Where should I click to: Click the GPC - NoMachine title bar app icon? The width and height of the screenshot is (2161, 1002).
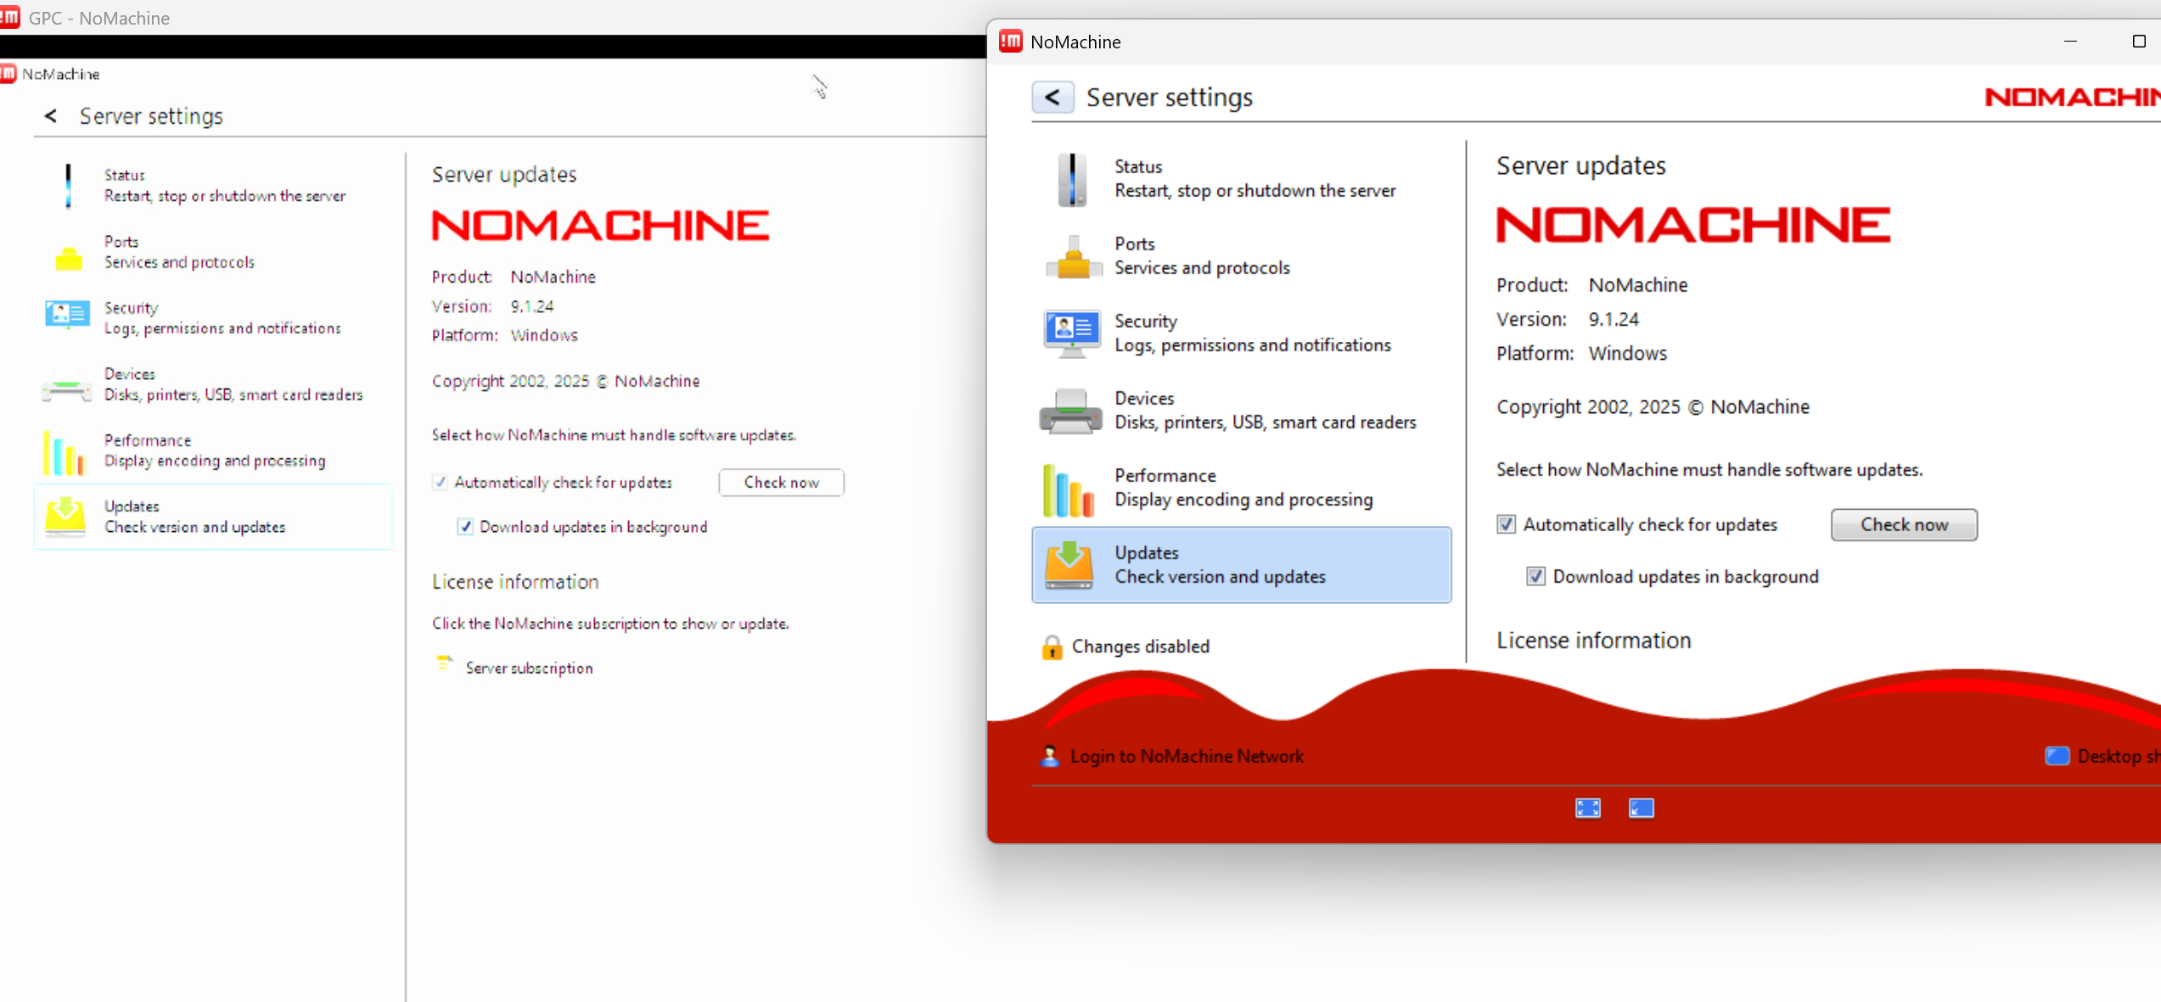[x=10, y=17]
